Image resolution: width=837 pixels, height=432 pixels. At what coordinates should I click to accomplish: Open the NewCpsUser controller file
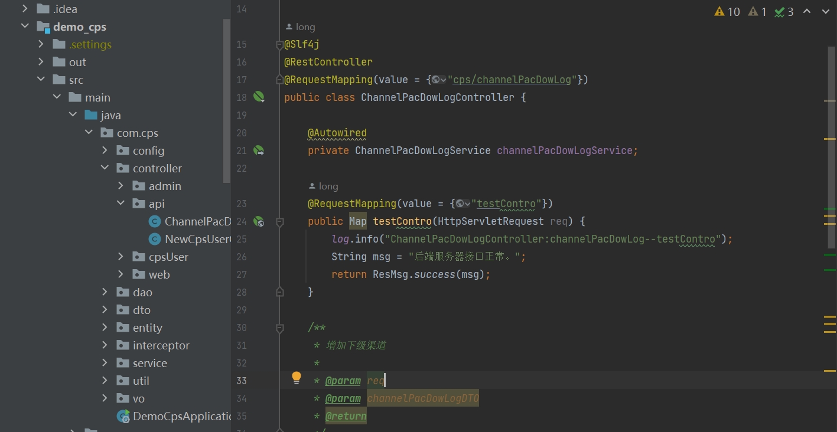tap(197, 239)
